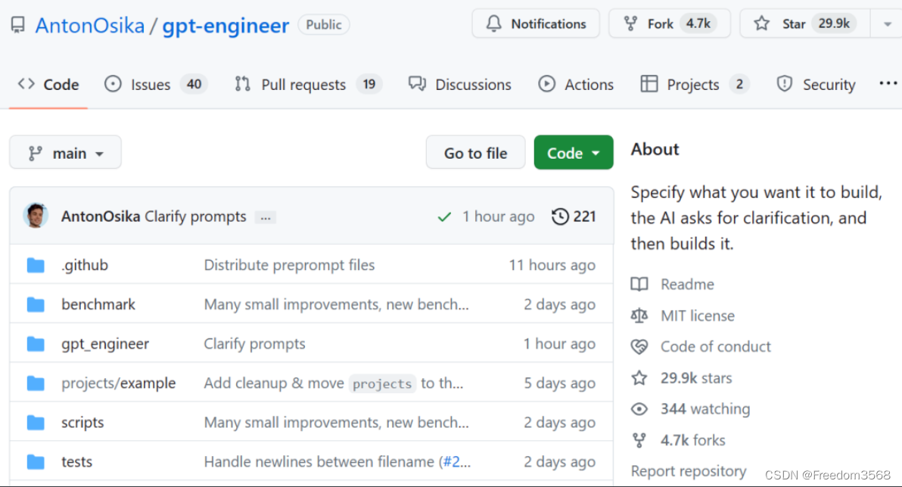
Task: Click the watching eye icon
Action: coord(639,409)
